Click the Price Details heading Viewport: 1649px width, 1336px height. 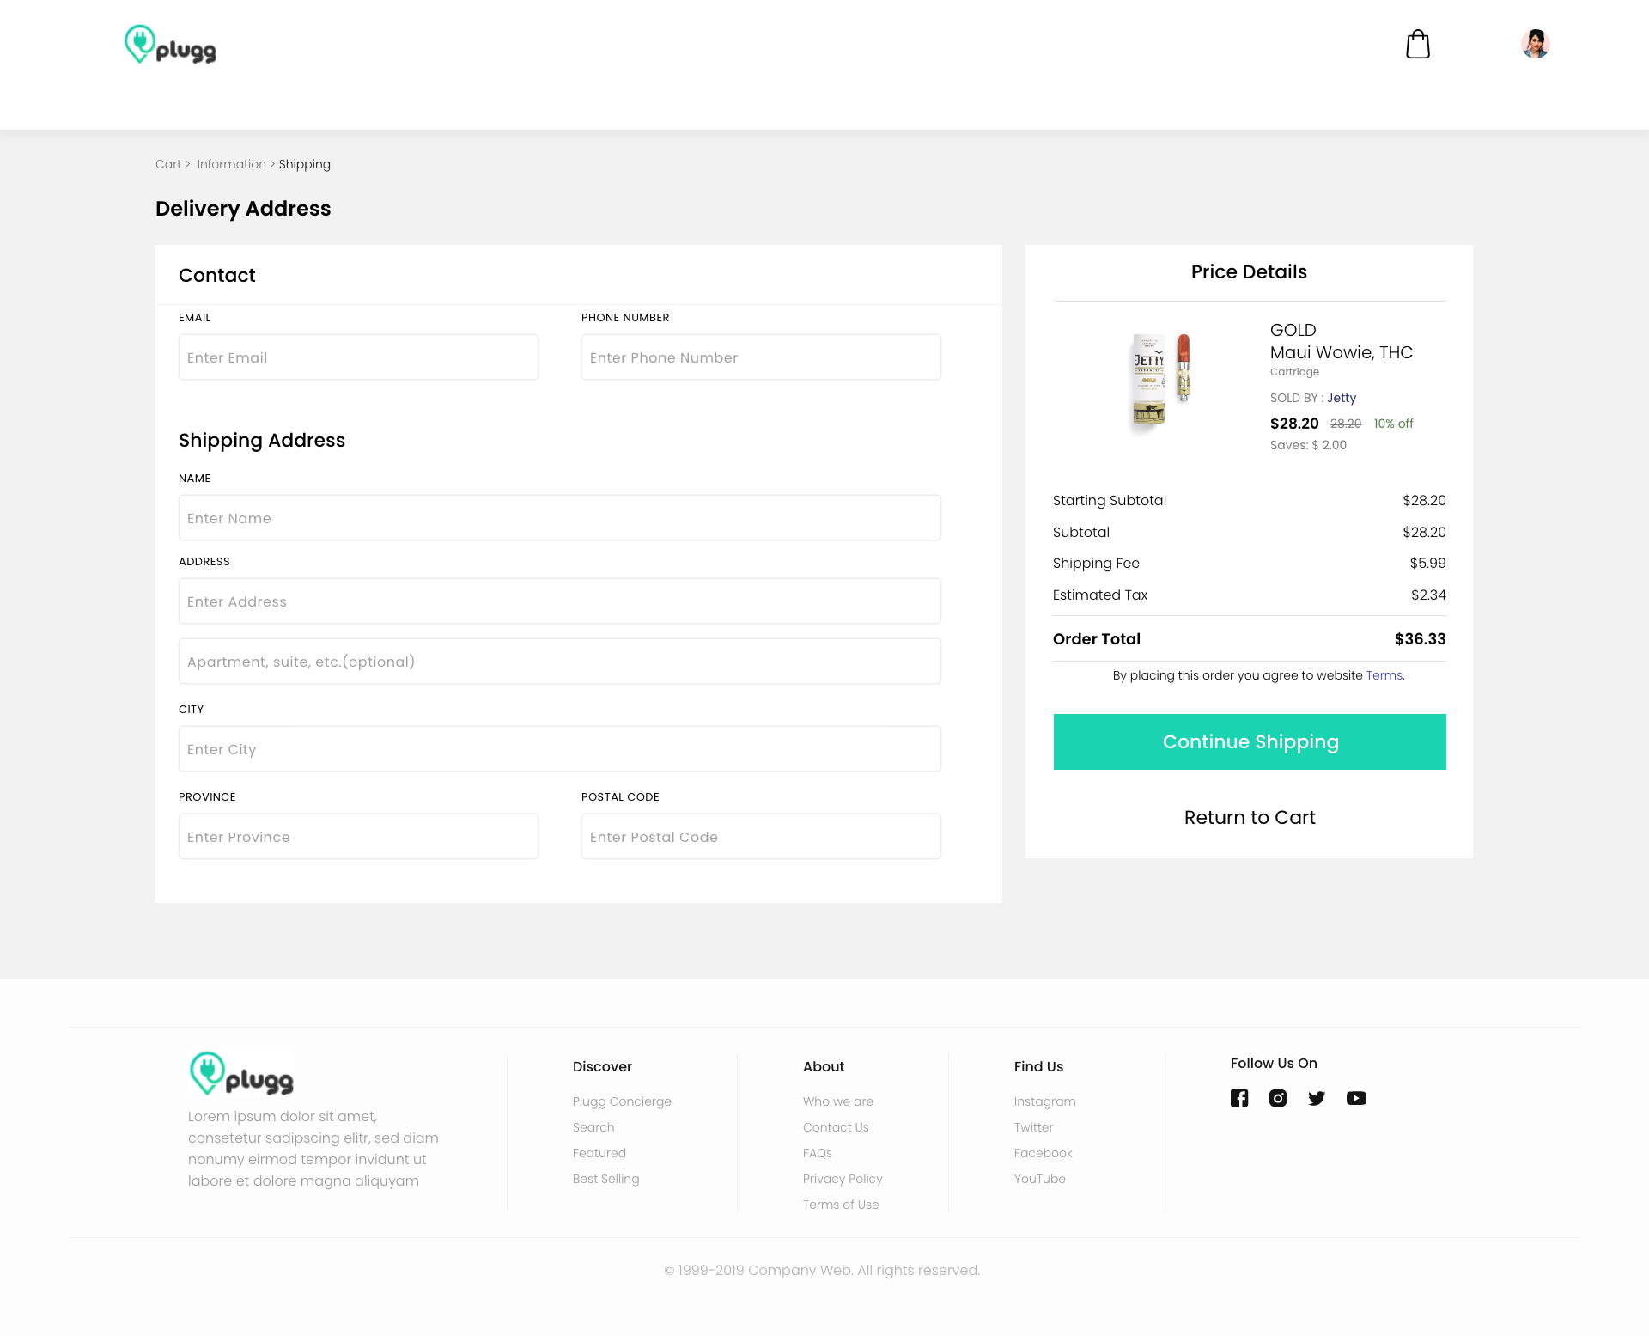1249,272
